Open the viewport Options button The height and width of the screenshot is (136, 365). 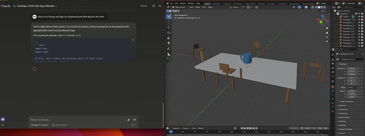(324, 11)
